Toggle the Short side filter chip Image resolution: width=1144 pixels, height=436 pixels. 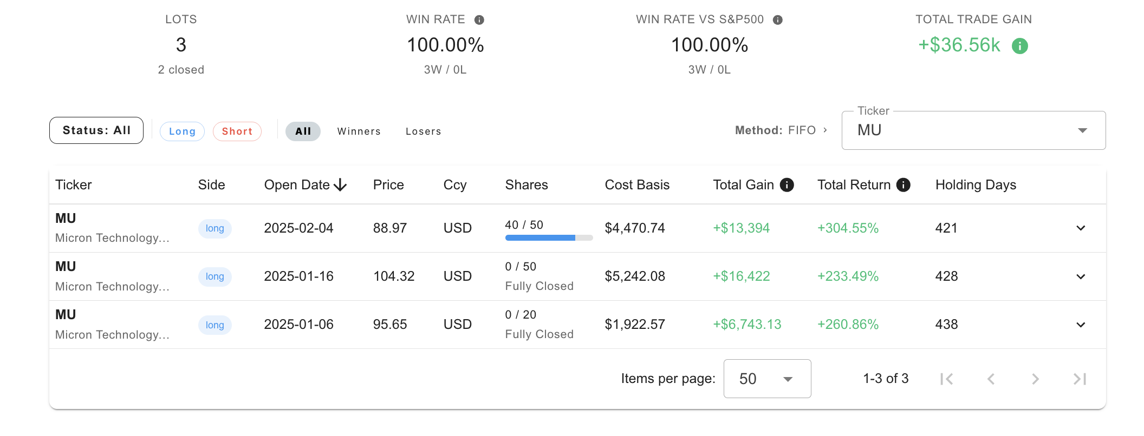point(237,131)
